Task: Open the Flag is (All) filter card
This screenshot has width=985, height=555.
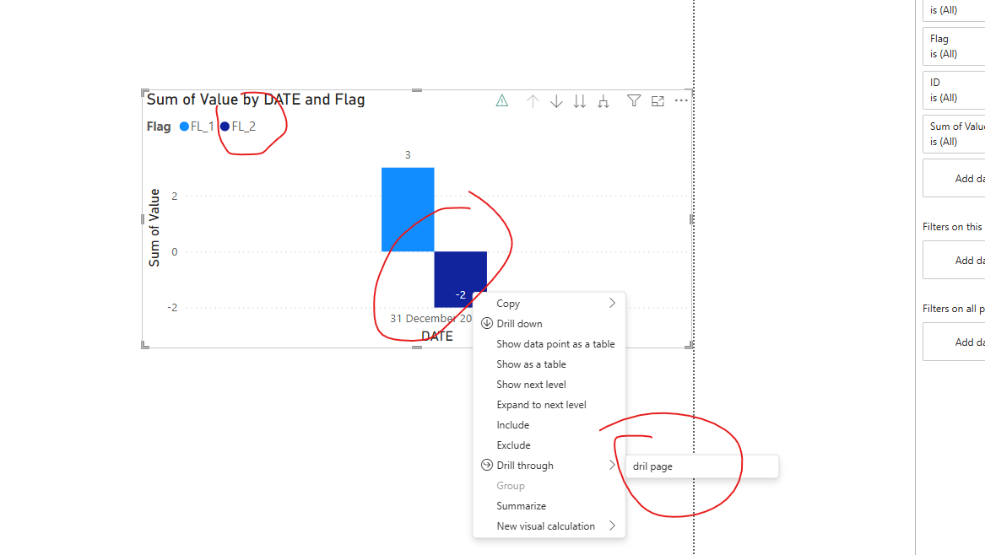Action: point(954,46)
